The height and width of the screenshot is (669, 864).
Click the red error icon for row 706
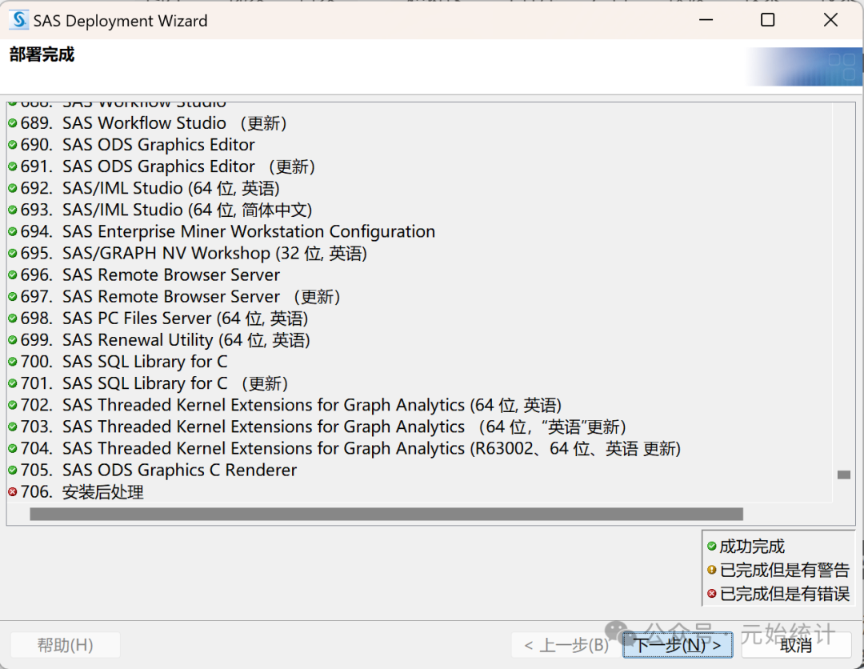point(13,491)
